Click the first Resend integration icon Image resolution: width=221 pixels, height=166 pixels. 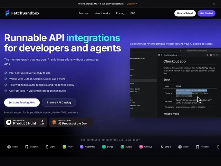click(x=27, y=147)
